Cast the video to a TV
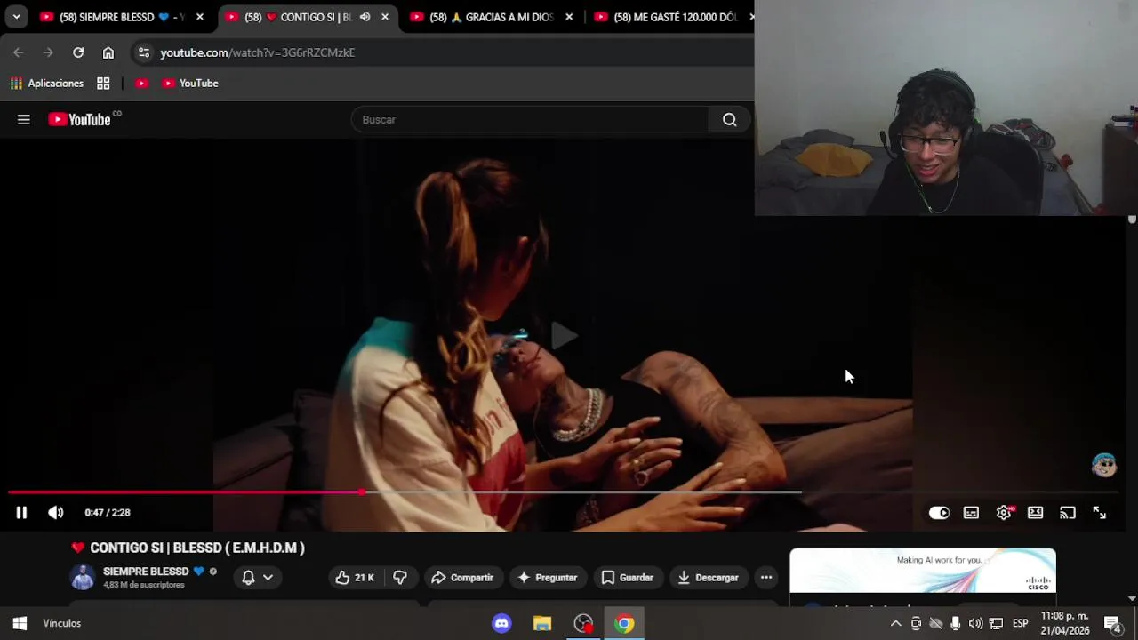Image resolution: width=1138 pixels, height=640 pixels. click(x=1068, y=513)
